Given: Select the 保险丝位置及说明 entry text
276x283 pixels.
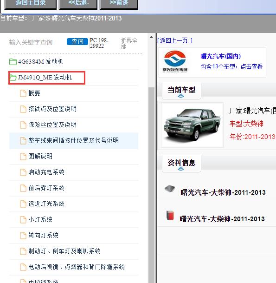Looking at the screenshot, I should [x=52, y=125].
